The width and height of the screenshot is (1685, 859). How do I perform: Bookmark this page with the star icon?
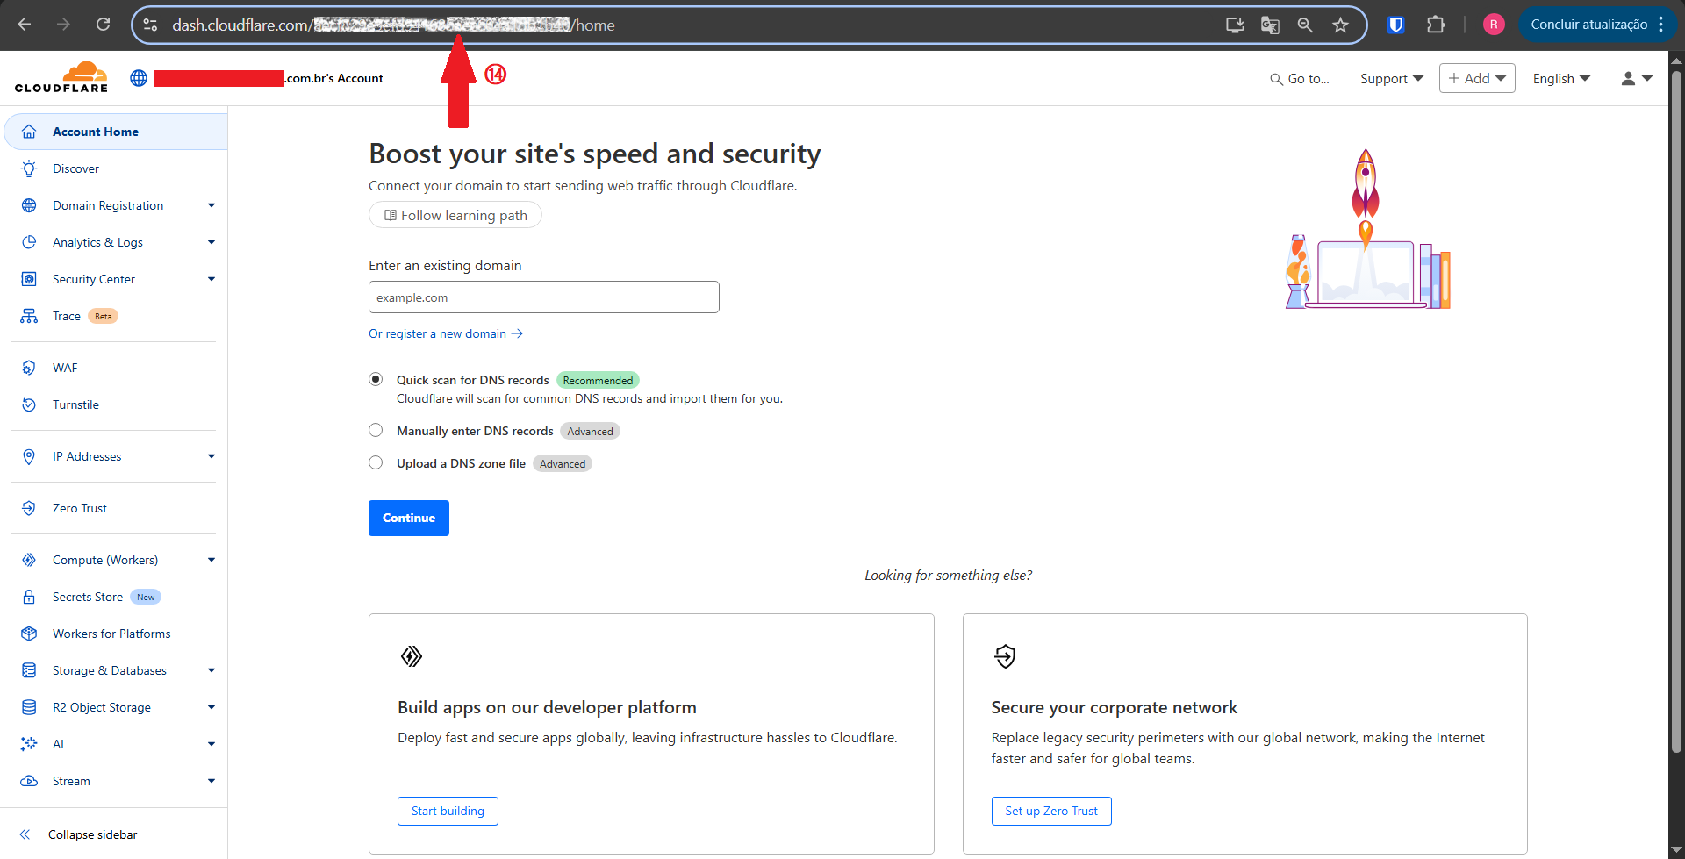[1340, 25]
